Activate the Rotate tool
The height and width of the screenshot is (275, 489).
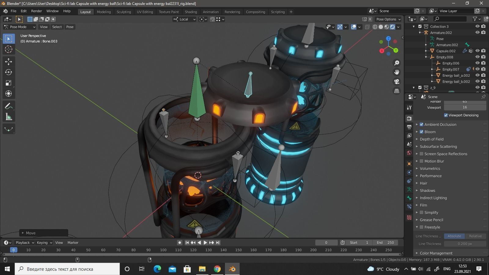click(9, 72)
